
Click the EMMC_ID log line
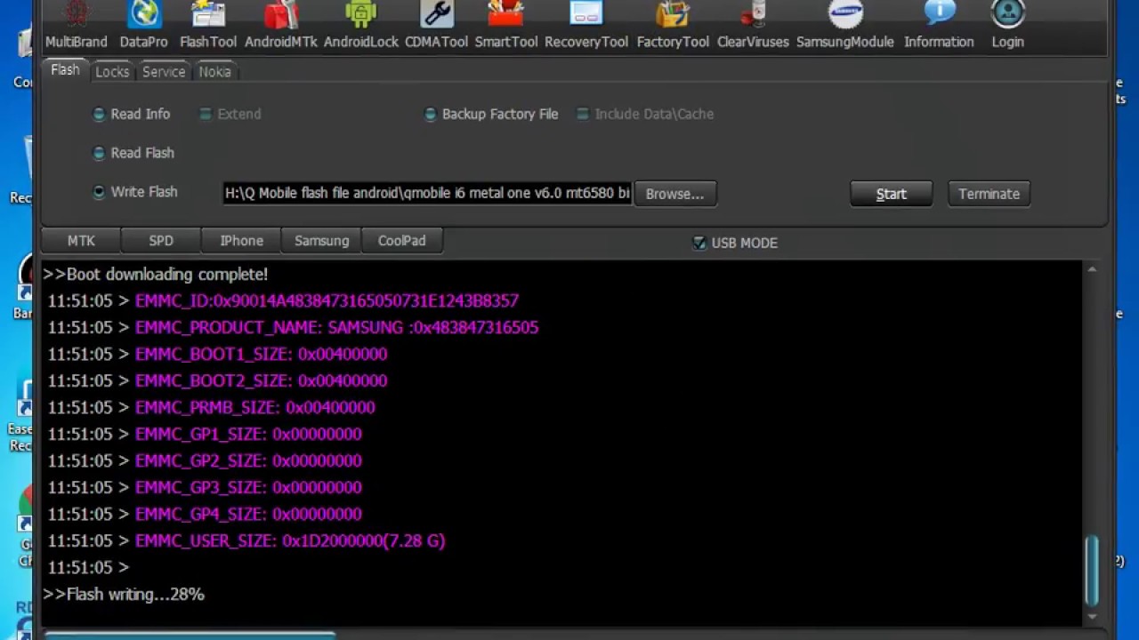[283, 300]
